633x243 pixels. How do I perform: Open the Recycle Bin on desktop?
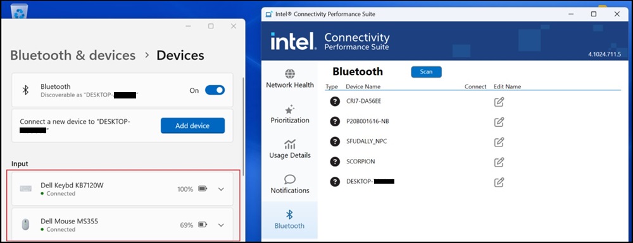[19, 11]
